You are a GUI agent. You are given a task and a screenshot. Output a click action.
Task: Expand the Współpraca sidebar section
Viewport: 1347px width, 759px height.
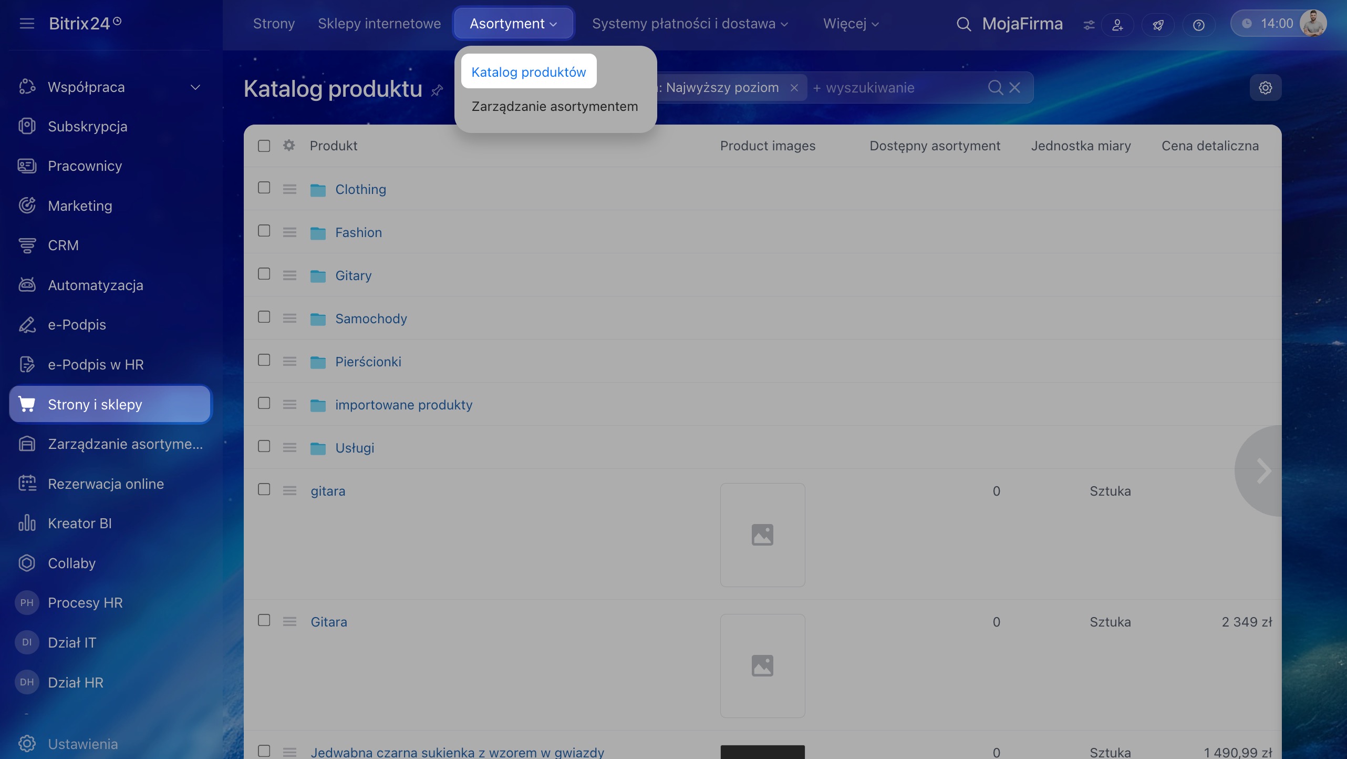195,87
